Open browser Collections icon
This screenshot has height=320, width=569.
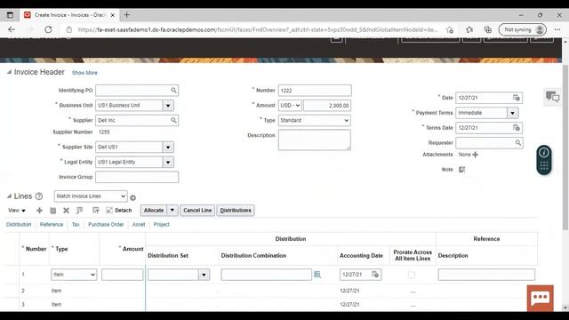coord(488,29)
